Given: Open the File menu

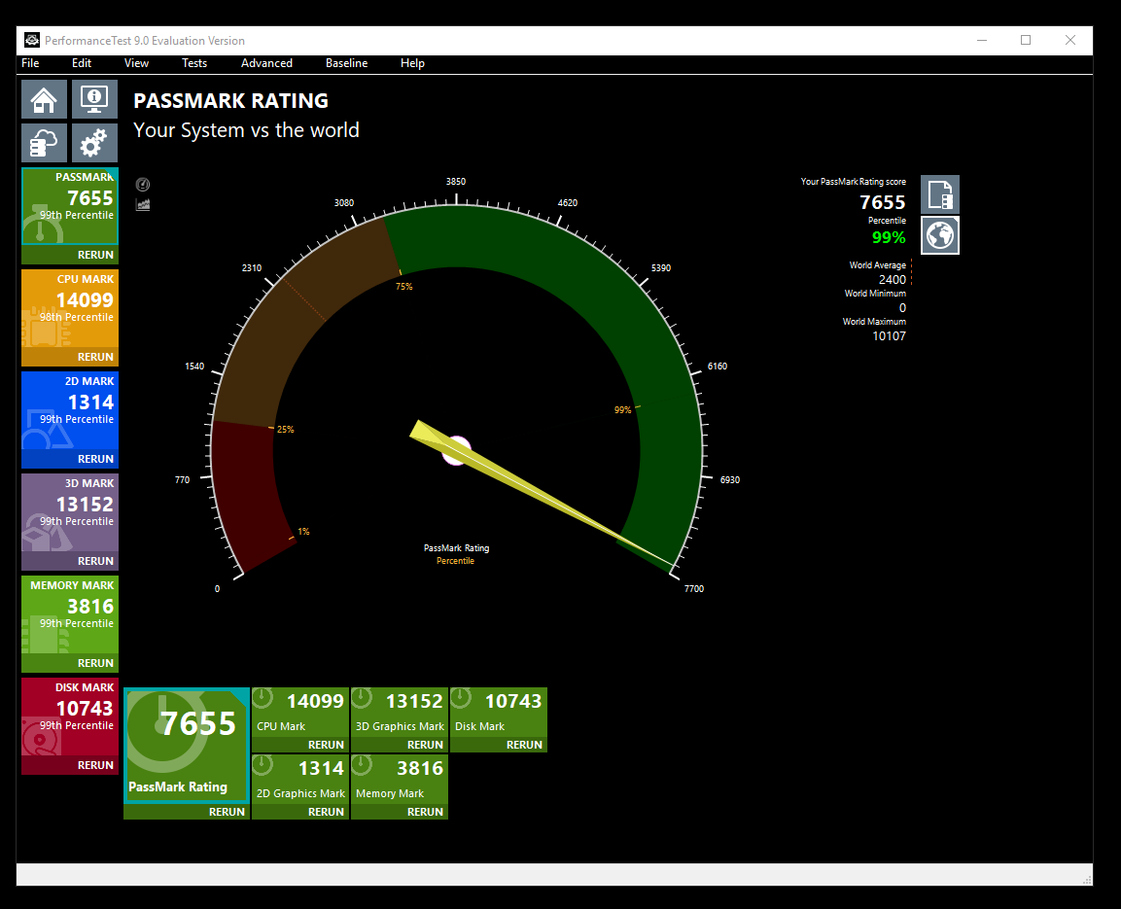Looking at the screenshot, I should [x=30, y=63].
